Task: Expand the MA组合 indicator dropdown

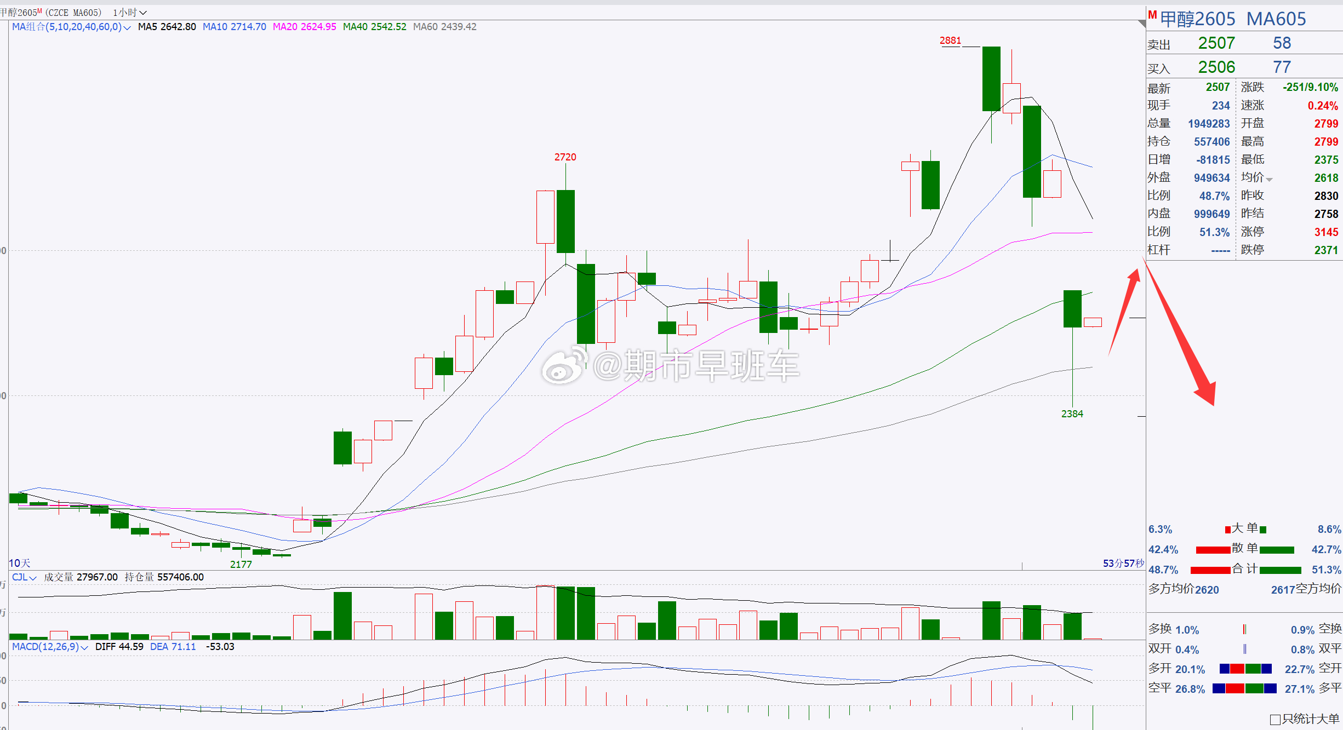Action: (x=127, y=27)
